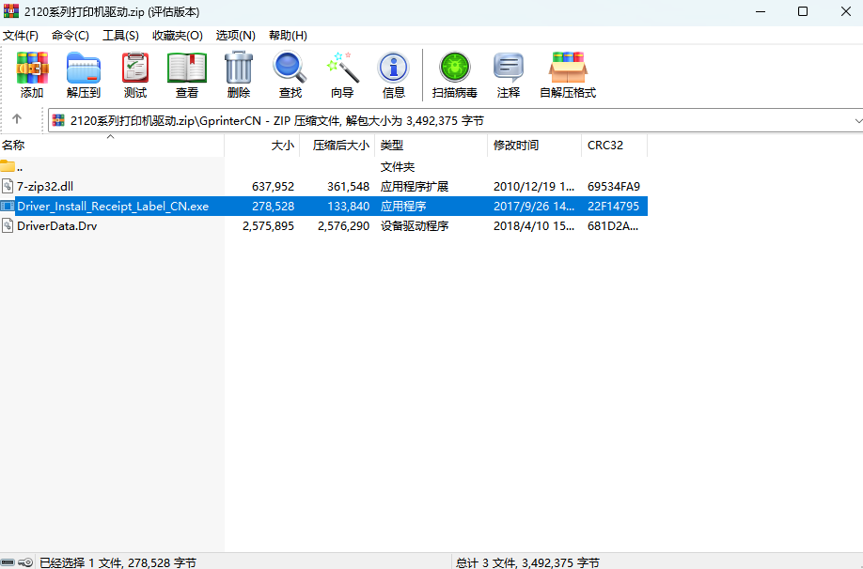Expand the address bar path dropdown

click(857, 120)
